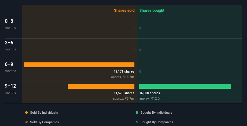Screen dimensions: 247x126
Task: Select the Sold By Companies legend label
Action: 45,122
